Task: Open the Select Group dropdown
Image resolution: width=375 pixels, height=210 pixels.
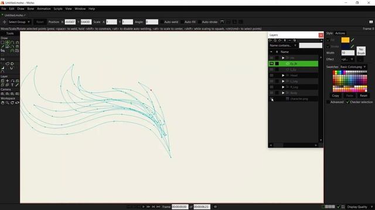Action: 19,22
